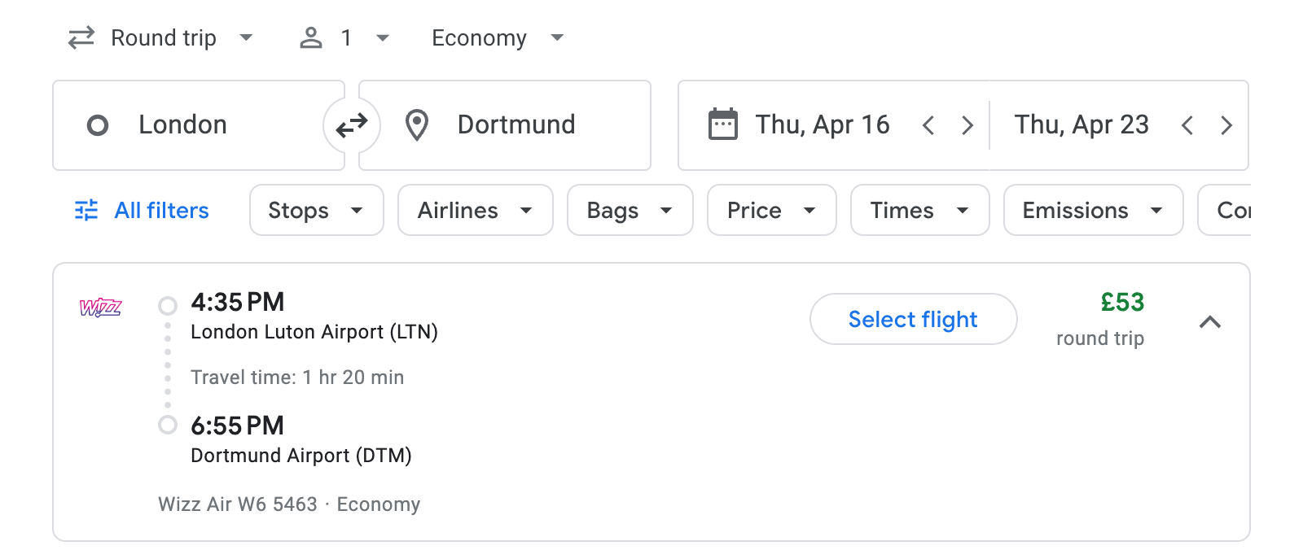Click the Wizz Air airline logo
The height and width of the screenshot is (550, 1303).
[101, 308]
